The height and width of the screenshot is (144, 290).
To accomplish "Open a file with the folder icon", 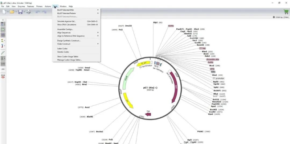I will tap(12, 12).
